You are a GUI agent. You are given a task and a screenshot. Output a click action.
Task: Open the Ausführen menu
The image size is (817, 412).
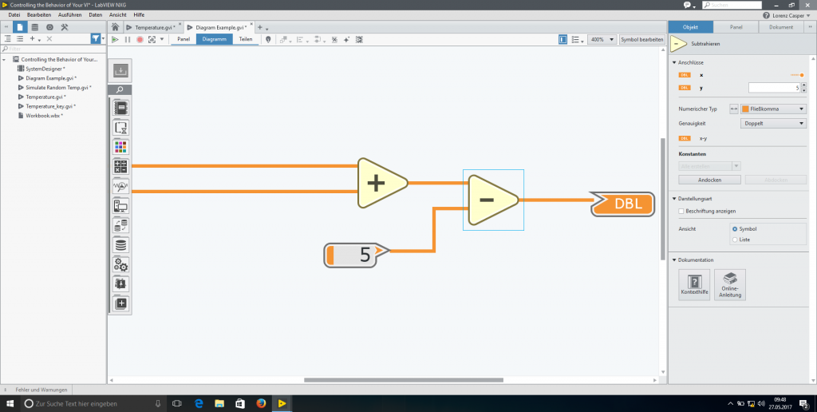point(70,15)
